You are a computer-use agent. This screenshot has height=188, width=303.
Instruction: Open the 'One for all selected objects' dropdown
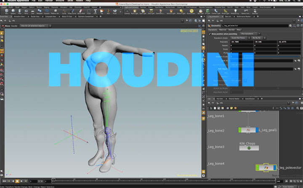(x=35, y=26)
